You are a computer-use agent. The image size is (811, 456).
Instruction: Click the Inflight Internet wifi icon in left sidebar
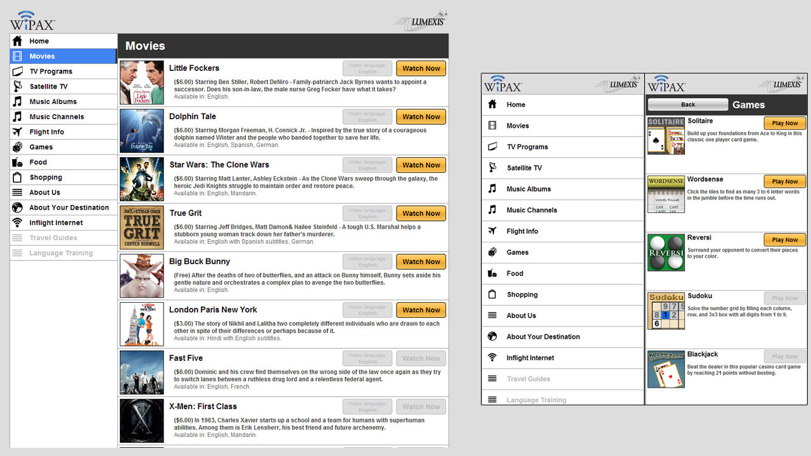click(18, 223)
